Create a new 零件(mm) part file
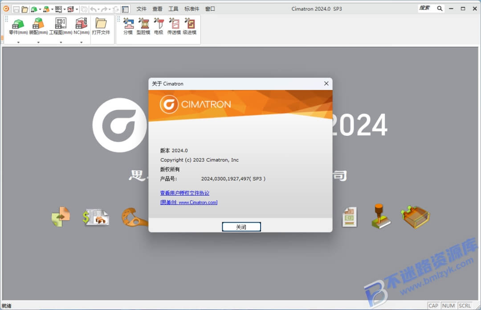The height and width of the screenshot is (310, 481). coord(18,26)
